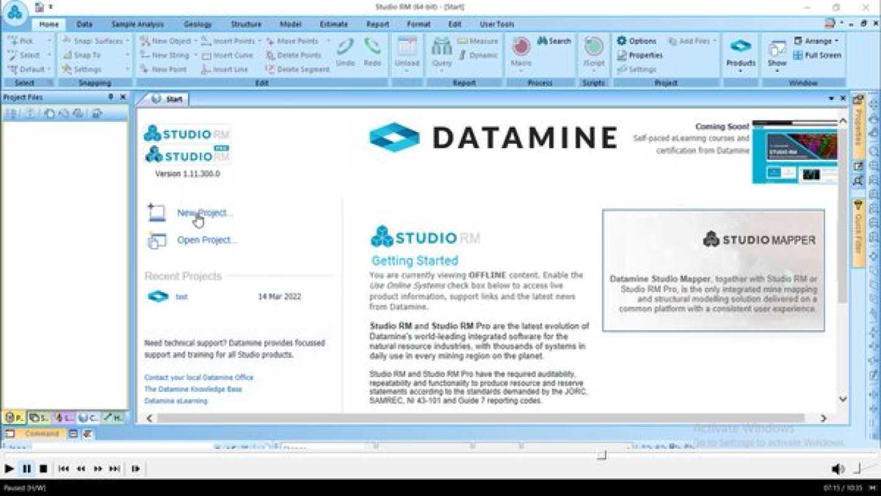
Task: Click the Dynamic tool in the Report group
Action: click(x=478, y=55)
